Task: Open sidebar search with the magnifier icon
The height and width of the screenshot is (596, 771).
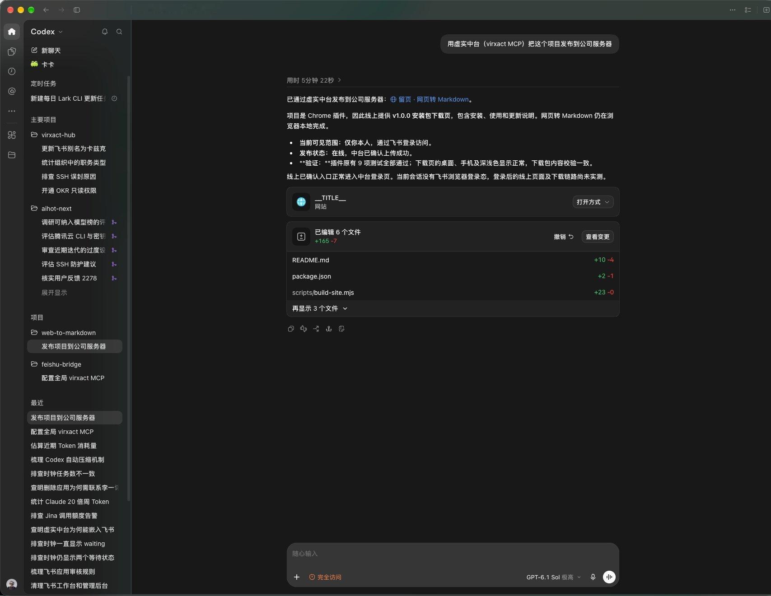Action: [119, 32]
